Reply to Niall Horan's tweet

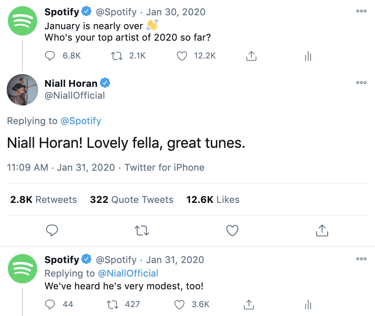(x=52, y=230)
